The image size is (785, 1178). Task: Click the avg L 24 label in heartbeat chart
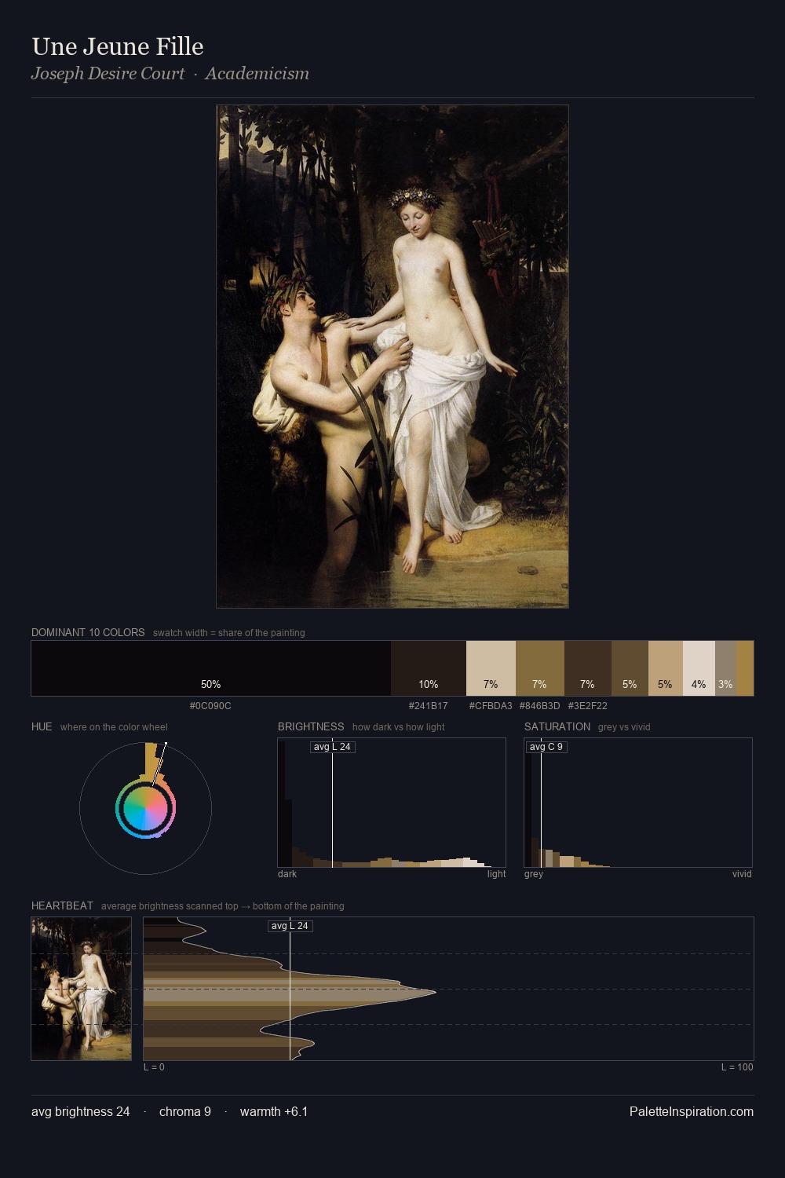coord(290,926)
